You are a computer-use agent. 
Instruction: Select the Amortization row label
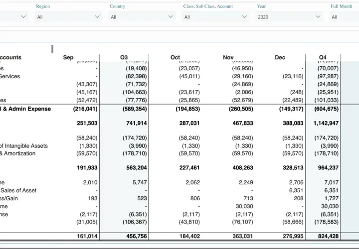[x=17, y=153]
